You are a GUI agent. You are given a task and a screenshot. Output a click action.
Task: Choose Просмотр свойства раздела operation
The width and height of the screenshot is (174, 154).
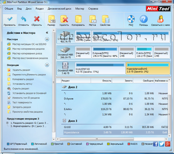25,112
